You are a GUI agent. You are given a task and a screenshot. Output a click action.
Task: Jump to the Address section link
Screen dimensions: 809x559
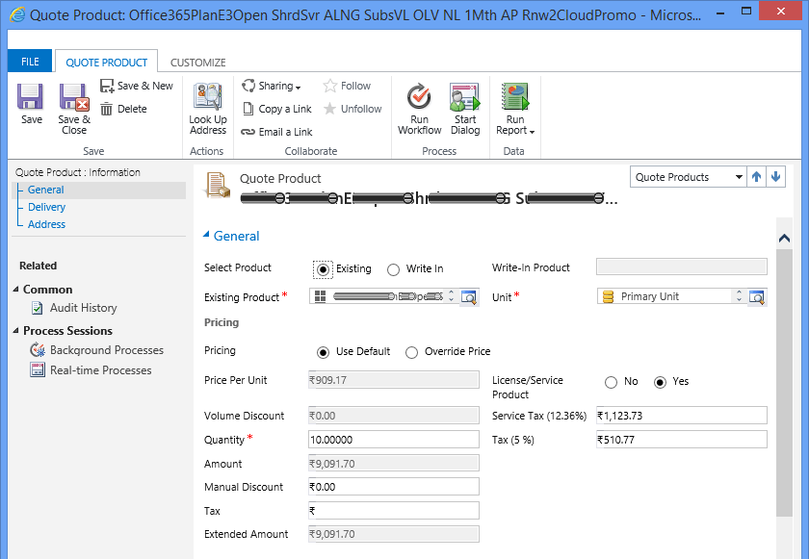pos(46,224)
